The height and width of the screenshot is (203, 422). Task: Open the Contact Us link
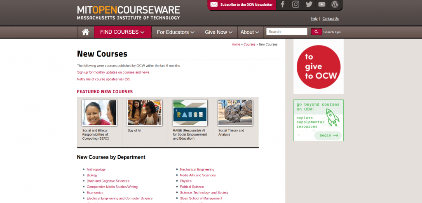(331, 18)
